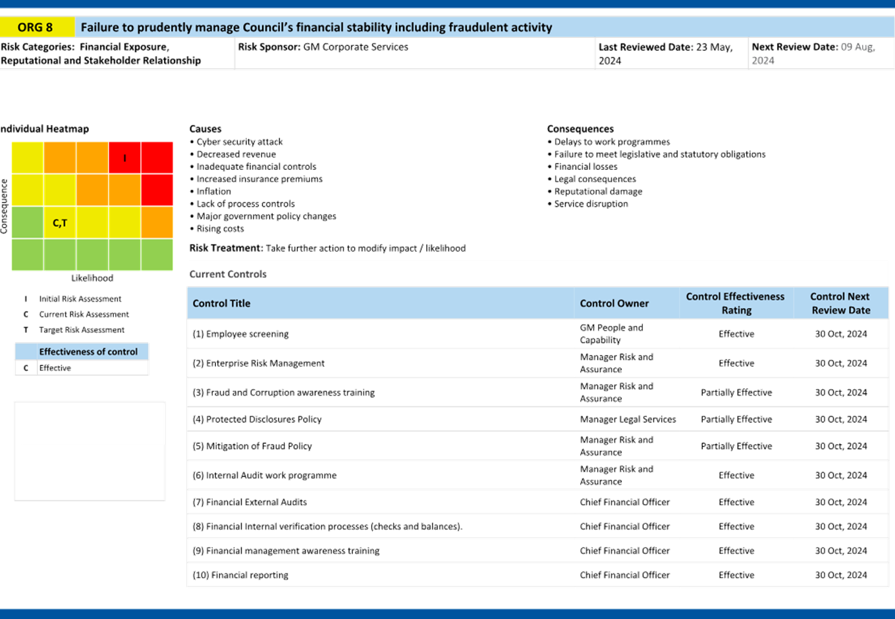This screenshot has height=619, width=895.
Task: Click the red heatmap cell marked I
Action: pyautogui.click(x=124, y=158)
